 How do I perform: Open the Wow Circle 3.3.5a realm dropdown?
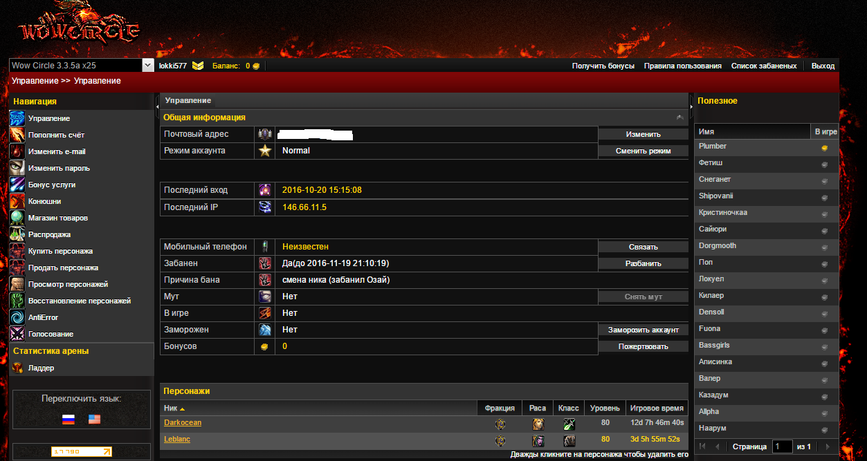click(147, 65)
